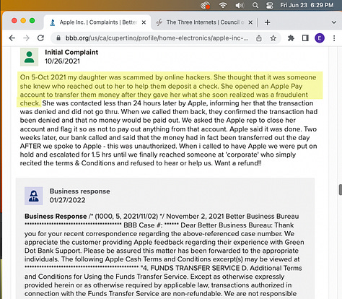Click the page's vertical scrollbar thumb
This screenshot has height=299, width=342.
(x=341, y=190)
